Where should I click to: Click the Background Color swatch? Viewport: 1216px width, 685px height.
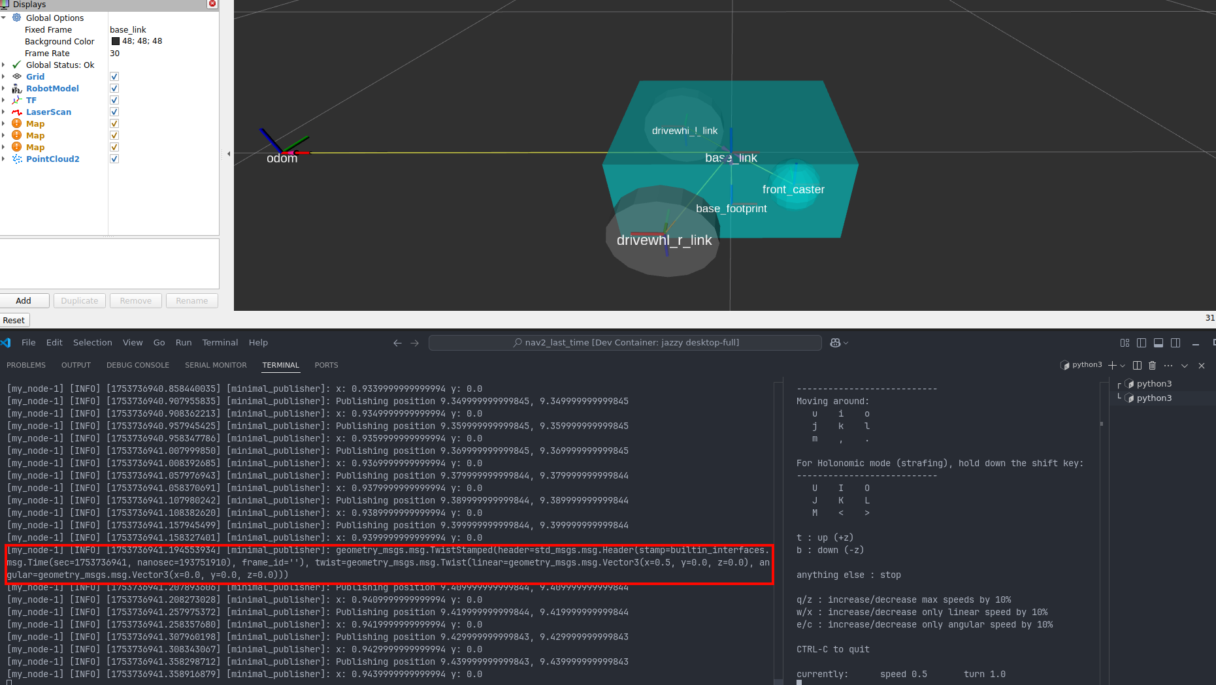[116, 41]
